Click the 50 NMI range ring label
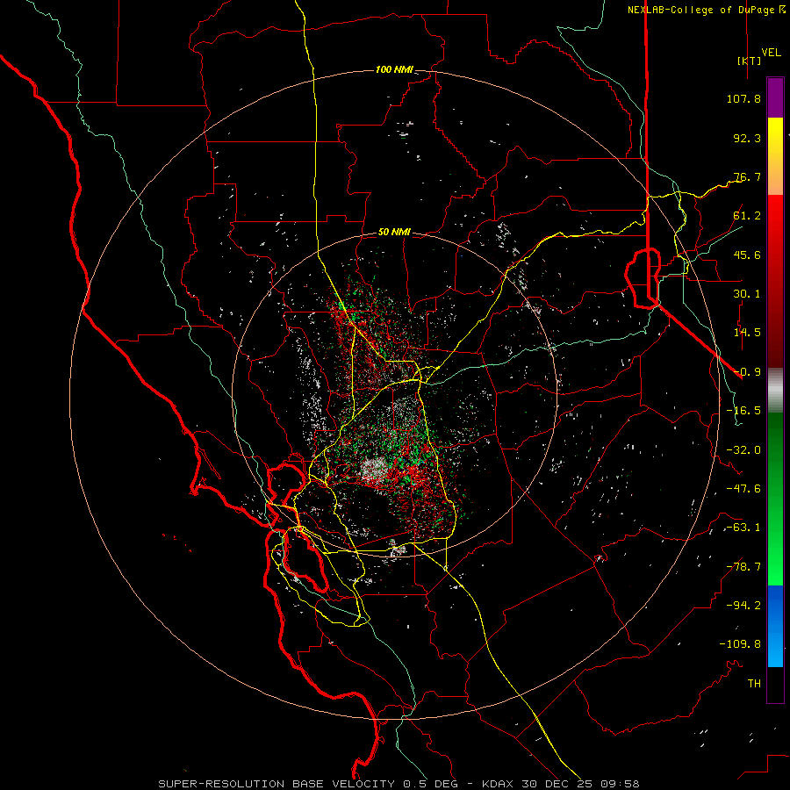This screenshot has width=790, height=790. (x=394, y=233)
